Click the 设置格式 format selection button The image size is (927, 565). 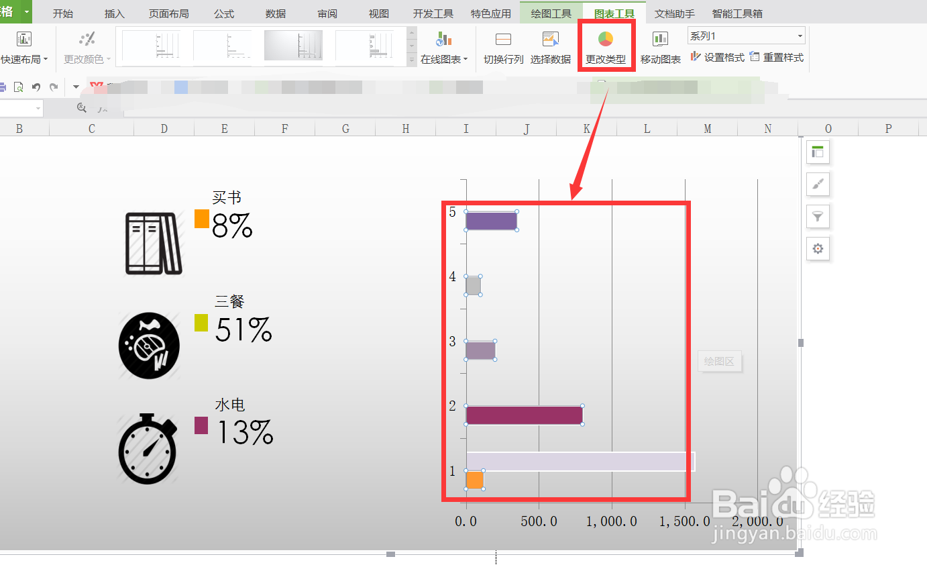pyautogui.click(x=718, y=58)
